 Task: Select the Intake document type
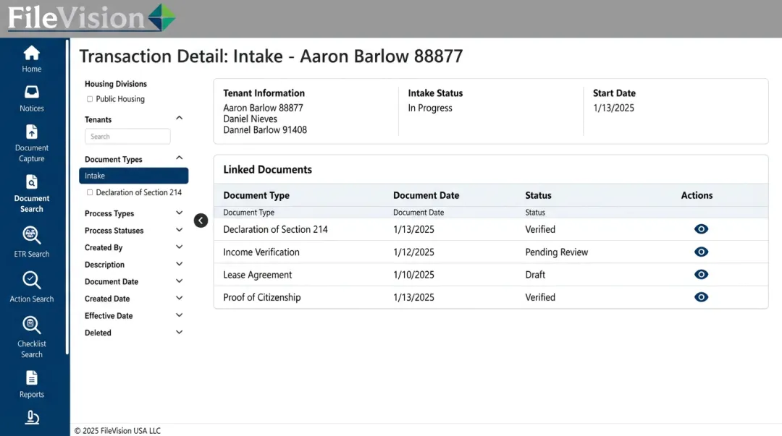pos(134,176)
